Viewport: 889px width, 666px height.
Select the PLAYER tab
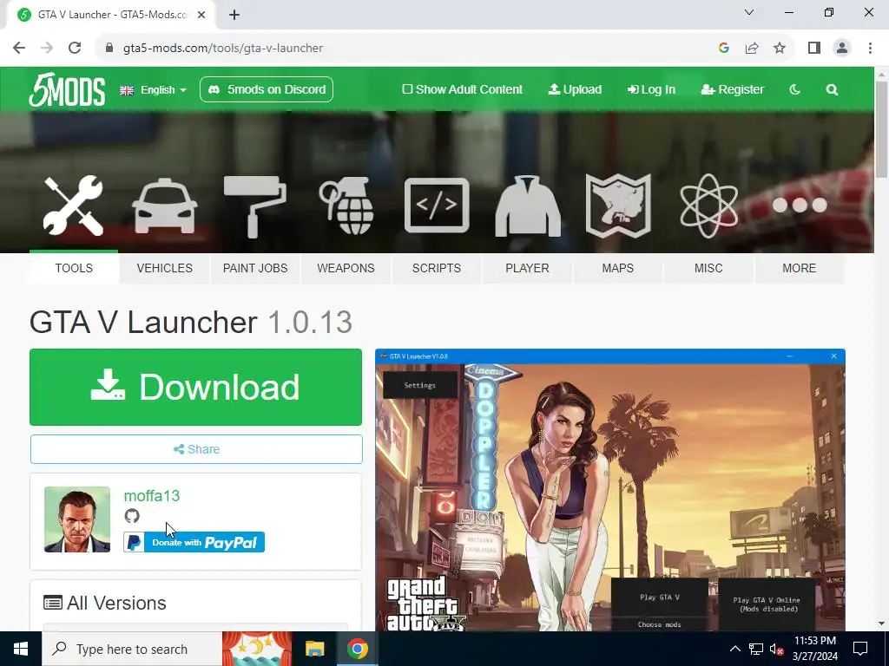coord(527,268)
